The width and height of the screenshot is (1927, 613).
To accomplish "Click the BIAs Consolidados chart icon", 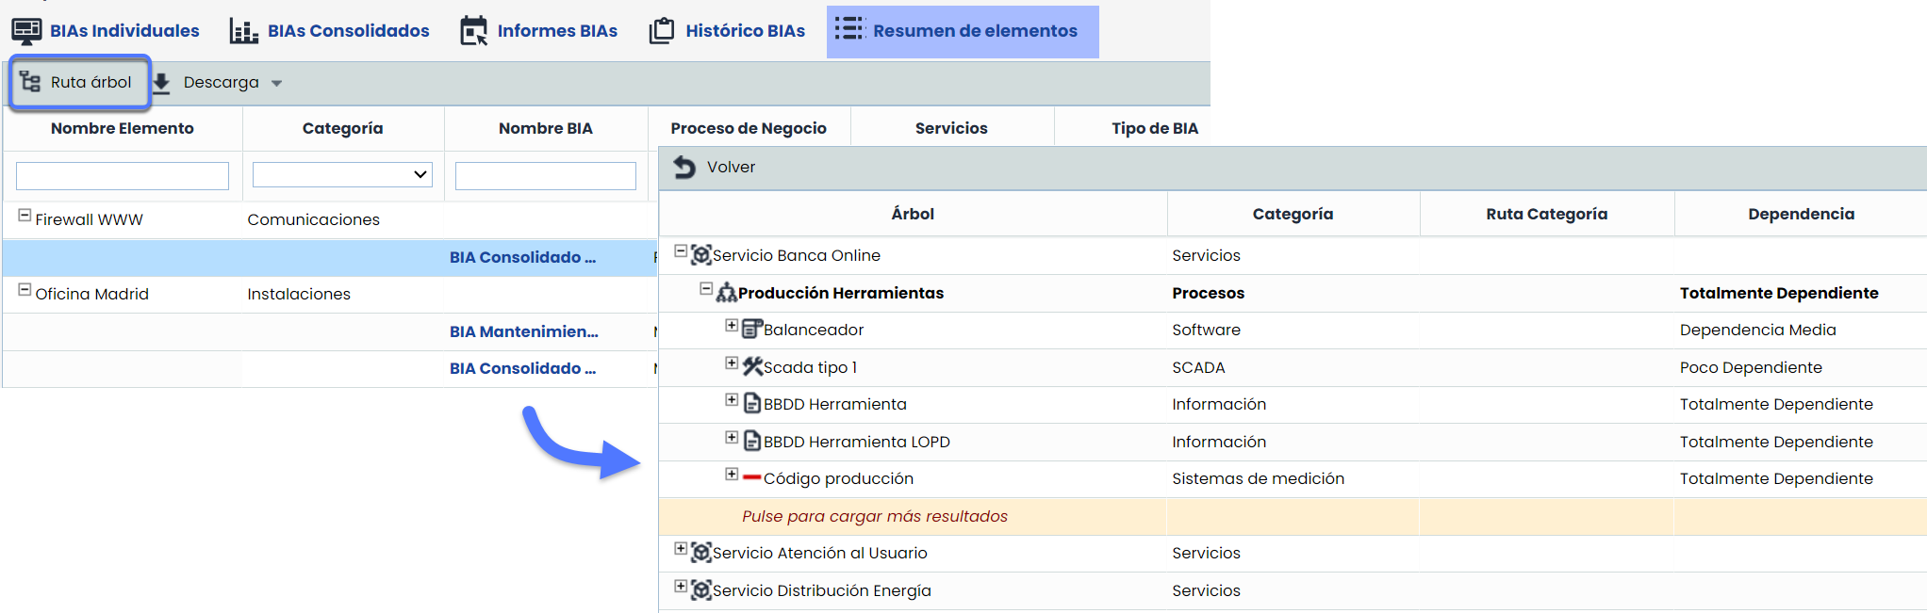I will pyautogui.click(x=244, y=31).
